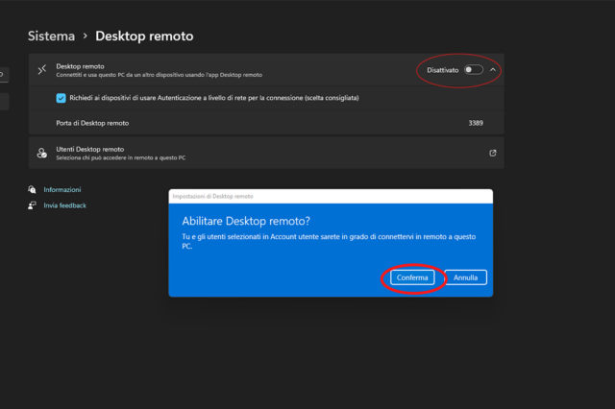The image size is (615, 409).
Task: Click the Informazioni help icon
Action: [33, 190]
